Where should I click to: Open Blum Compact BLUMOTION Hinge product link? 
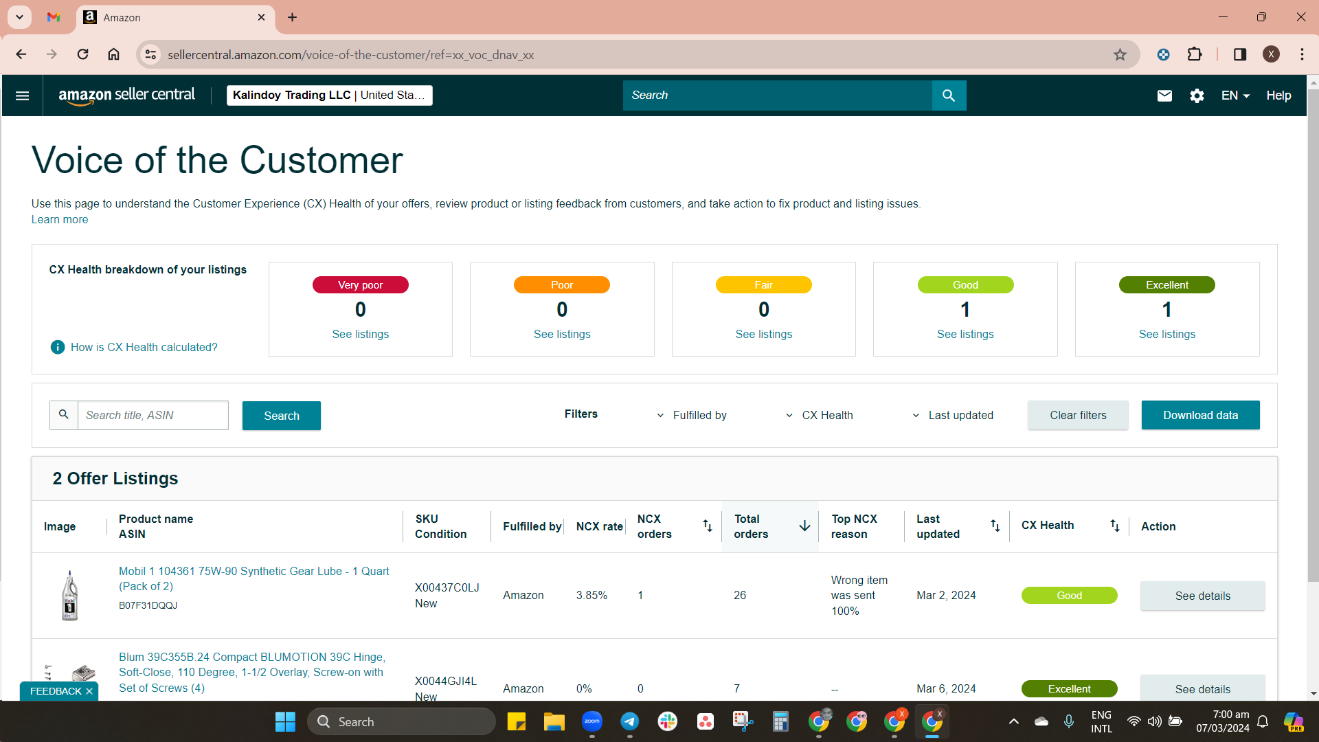point(252,673)
